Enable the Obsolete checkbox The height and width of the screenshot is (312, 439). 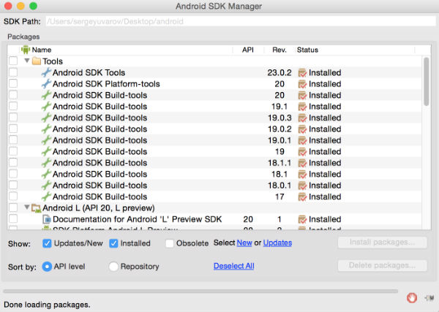click(170, 243)
